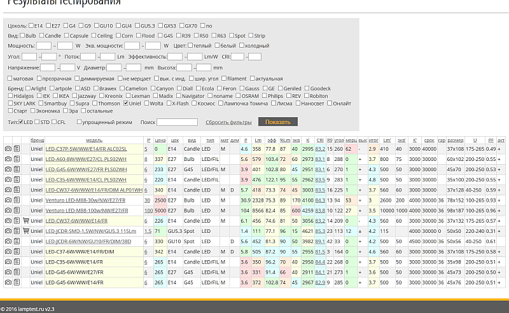Click the Сбросить фильтры link
Image resolution: width=509 pixels, height=313 pixels.
point(228,122)
